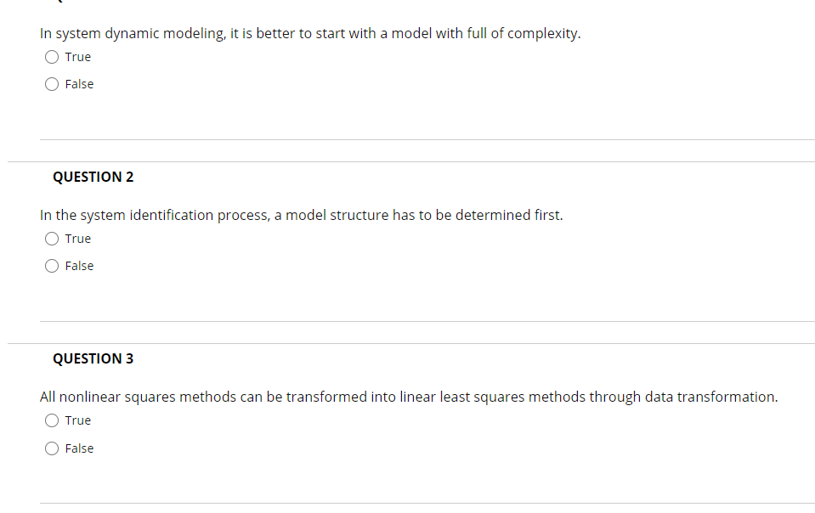Image resolution: width=815 pixels, height=513 pixels.
Task: Select False for Question 1
Action: (52, 84)
